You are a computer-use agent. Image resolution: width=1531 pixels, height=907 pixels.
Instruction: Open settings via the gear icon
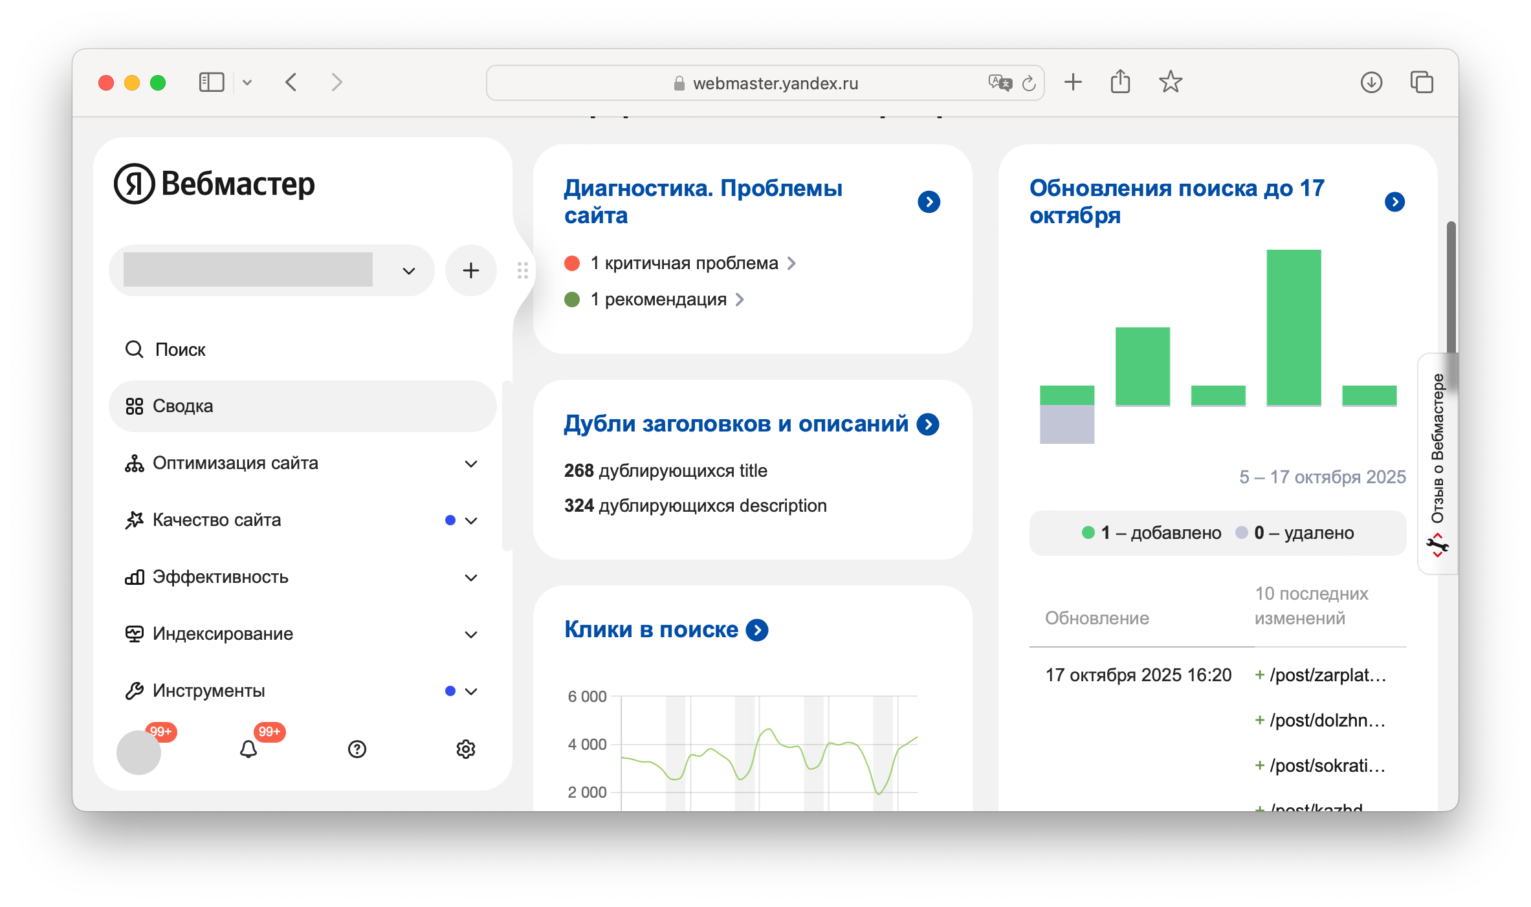[465, 749]
